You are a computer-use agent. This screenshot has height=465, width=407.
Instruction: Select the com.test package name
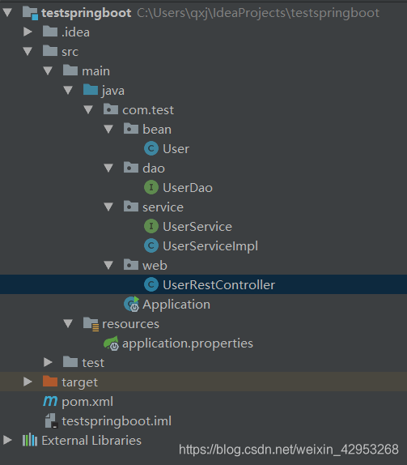click(x=148, y=110)
